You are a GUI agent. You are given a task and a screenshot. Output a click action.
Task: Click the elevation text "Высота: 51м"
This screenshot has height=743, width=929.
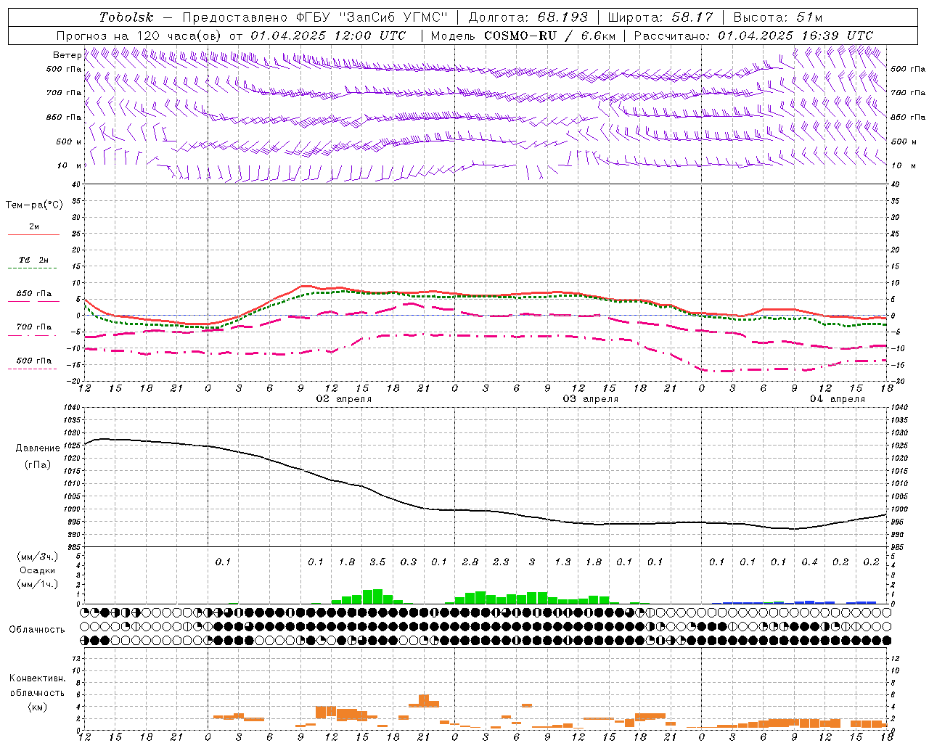(778, 17)
